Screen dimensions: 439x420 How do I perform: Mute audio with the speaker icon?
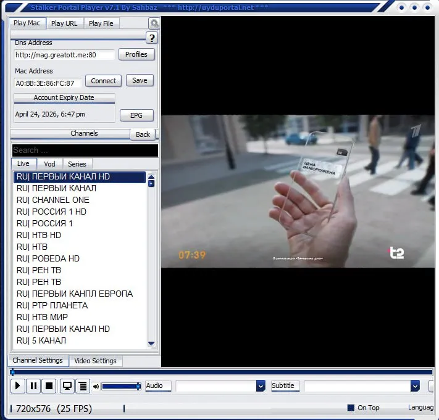(96, 387)
